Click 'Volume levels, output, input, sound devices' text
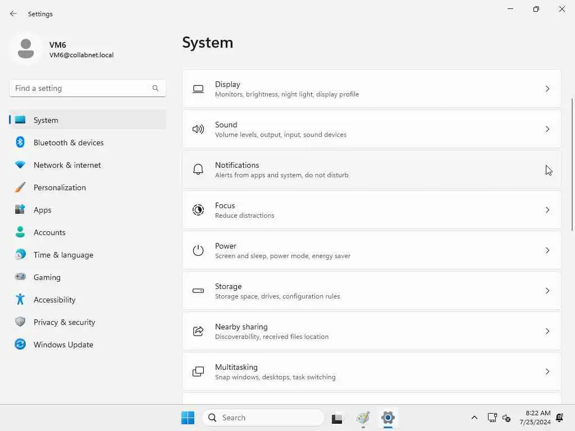This screenshot has height=431, width=575. (x=281, y=135)
